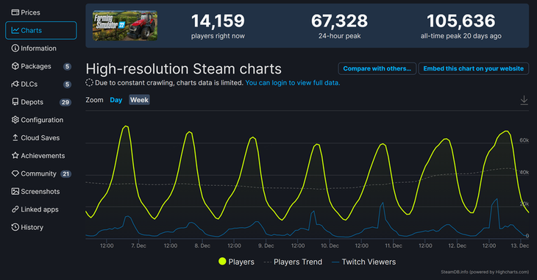Open the Packages box icon
The height and width of the screenshot is (280, 537).
click(15, 66)
